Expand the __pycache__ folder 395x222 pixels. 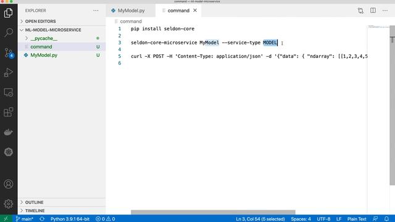coord(62,38)
